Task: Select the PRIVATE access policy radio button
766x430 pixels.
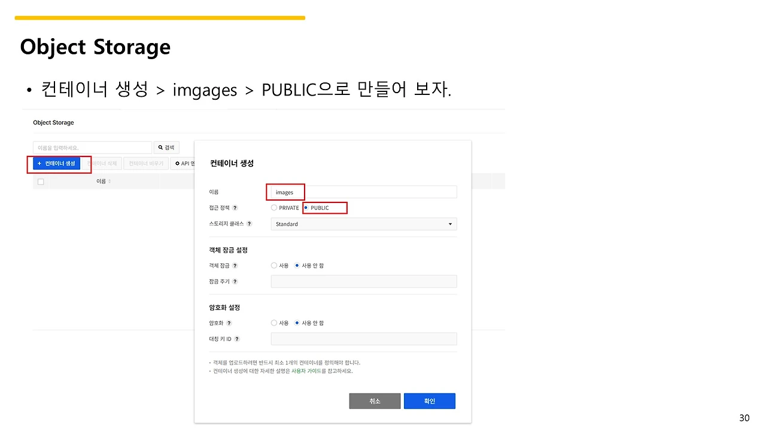Action: click(x=273, y=208)
